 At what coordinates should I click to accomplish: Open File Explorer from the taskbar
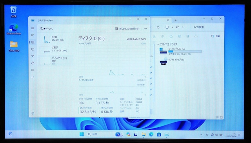point(144,134)
